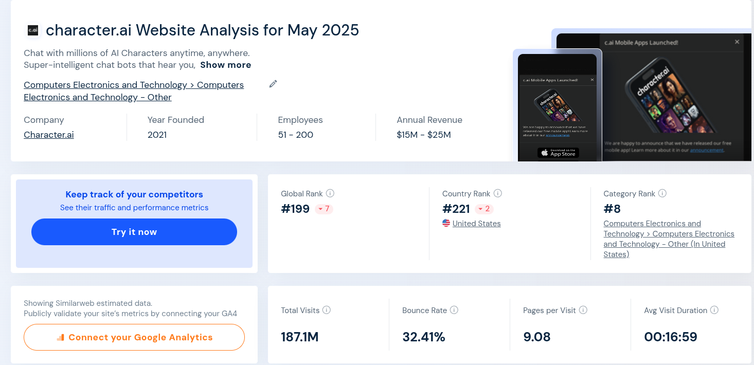Screen dimensions: 754x365
Task: Click the Avg Visit Duration value 00:16:59
Action: click(x=671, y=337)
